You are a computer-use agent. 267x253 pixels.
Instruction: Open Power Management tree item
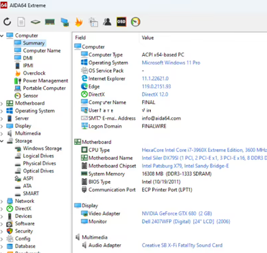(41, 81)
